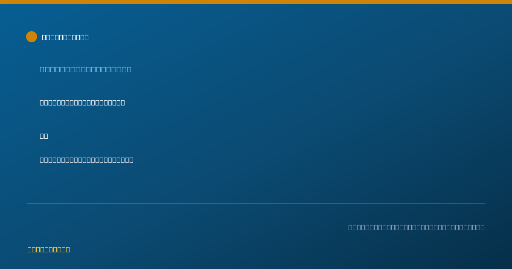Viewport: 512px width, 269px height.
Task: Click the orange circle icon at top left
Action: (32, 37)
